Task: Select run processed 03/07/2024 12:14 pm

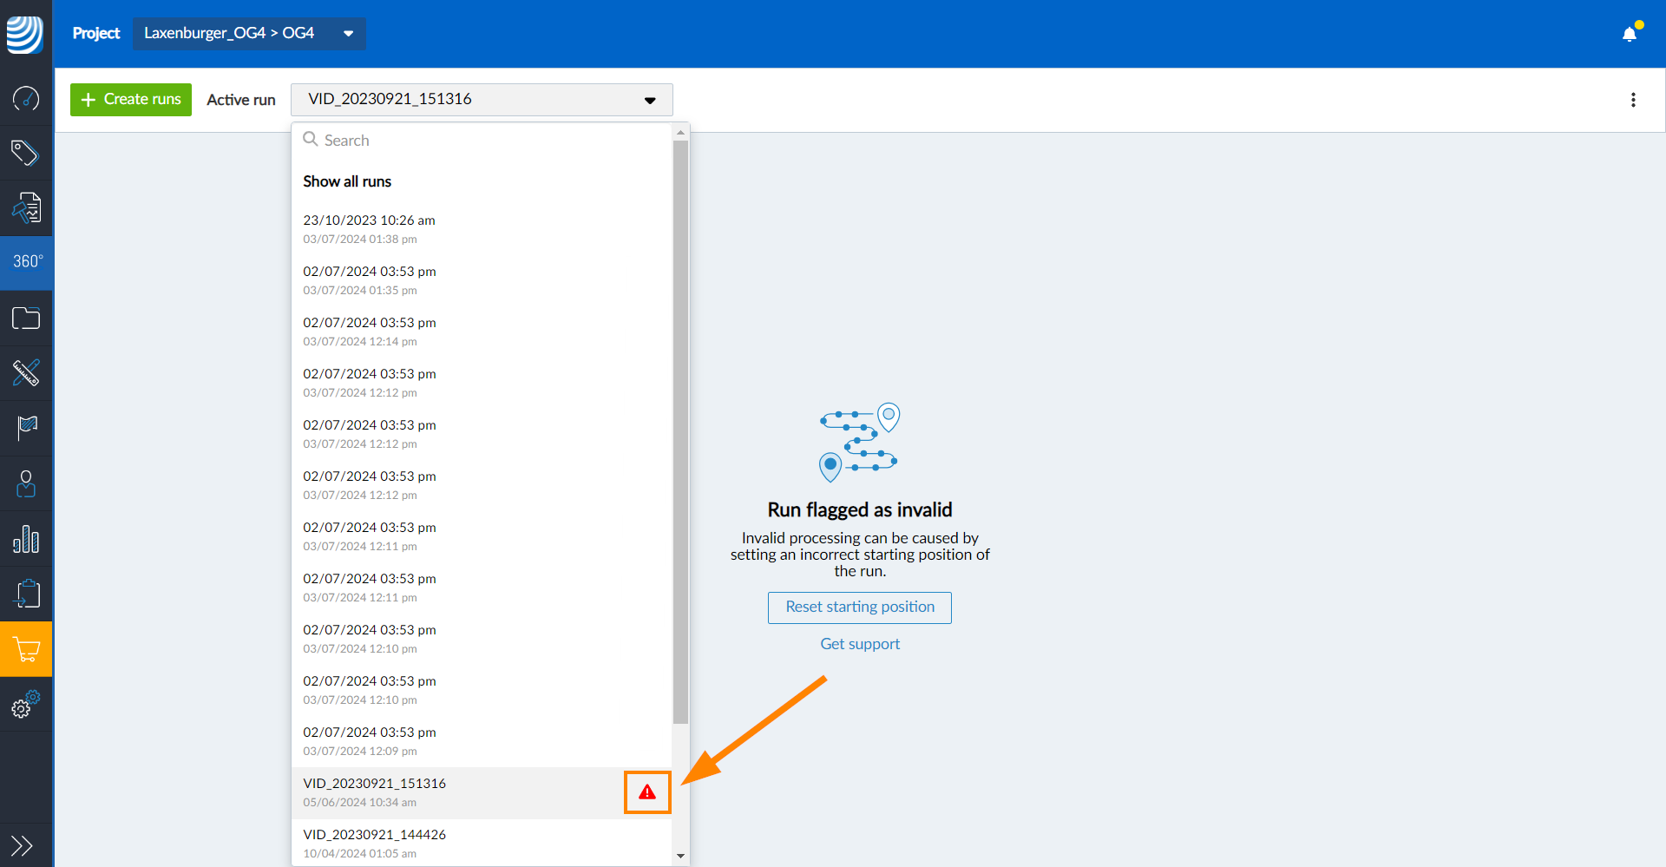Action: point(482,332)
